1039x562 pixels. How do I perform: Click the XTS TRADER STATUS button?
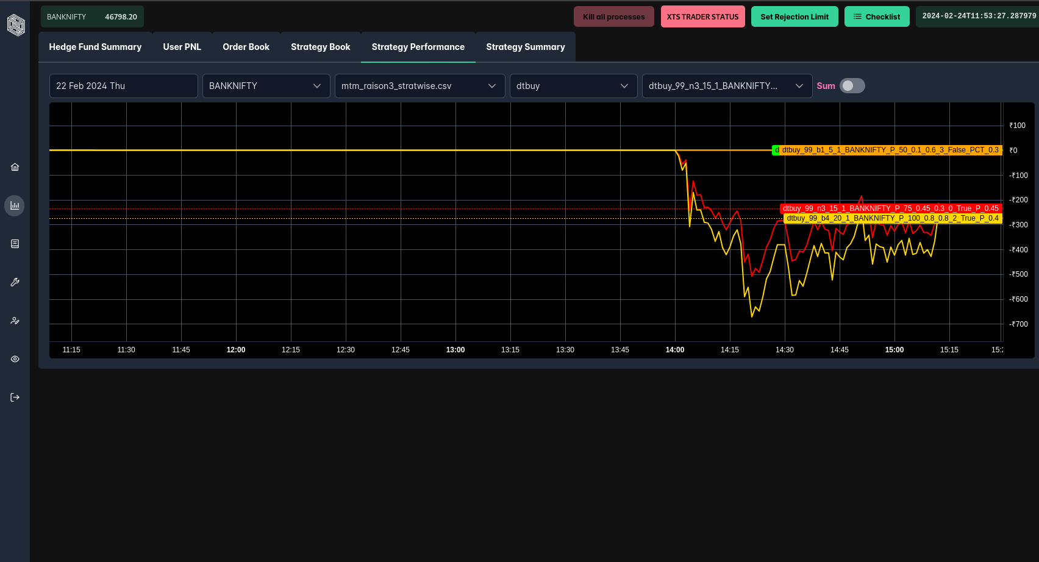pyautogui.click(x=702, y=16)
